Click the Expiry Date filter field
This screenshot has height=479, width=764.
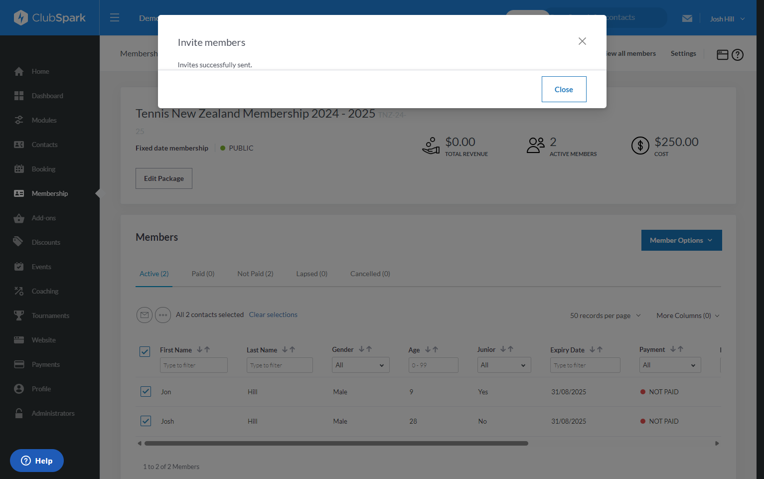pos(585,365)
